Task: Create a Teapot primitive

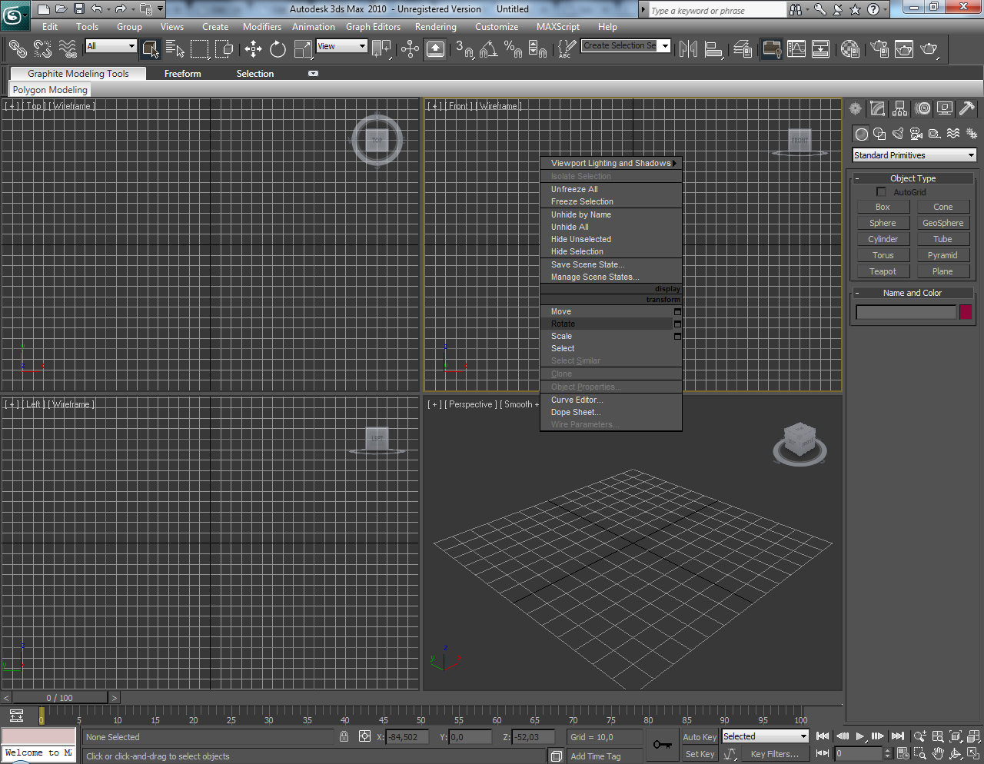Action: pos(883,271)
